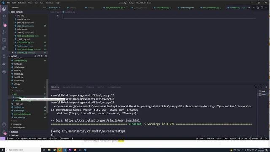Select the OUTPUT panel tab

tap(101, 87)
